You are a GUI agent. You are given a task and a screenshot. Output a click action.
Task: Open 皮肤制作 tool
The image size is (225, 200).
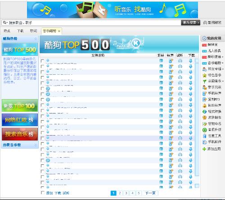point(211,118)
